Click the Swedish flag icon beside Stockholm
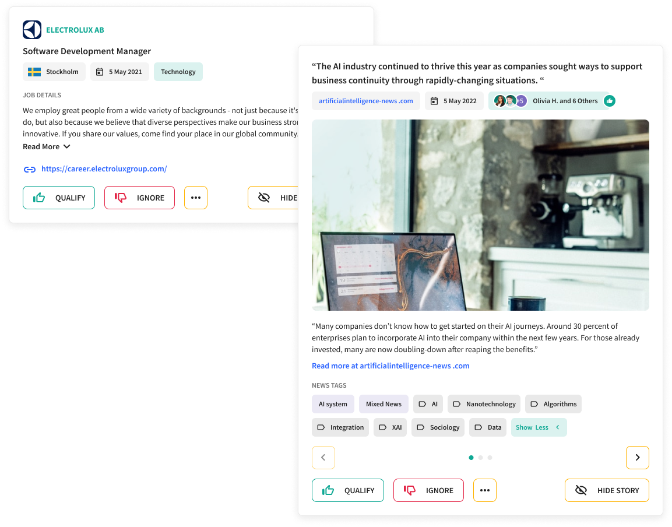The height and width of the screenshot is (527, 672). pos(34,72)
